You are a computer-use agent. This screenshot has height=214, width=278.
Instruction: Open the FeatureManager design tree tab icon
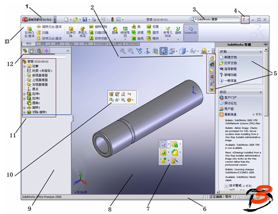(25, 51)
